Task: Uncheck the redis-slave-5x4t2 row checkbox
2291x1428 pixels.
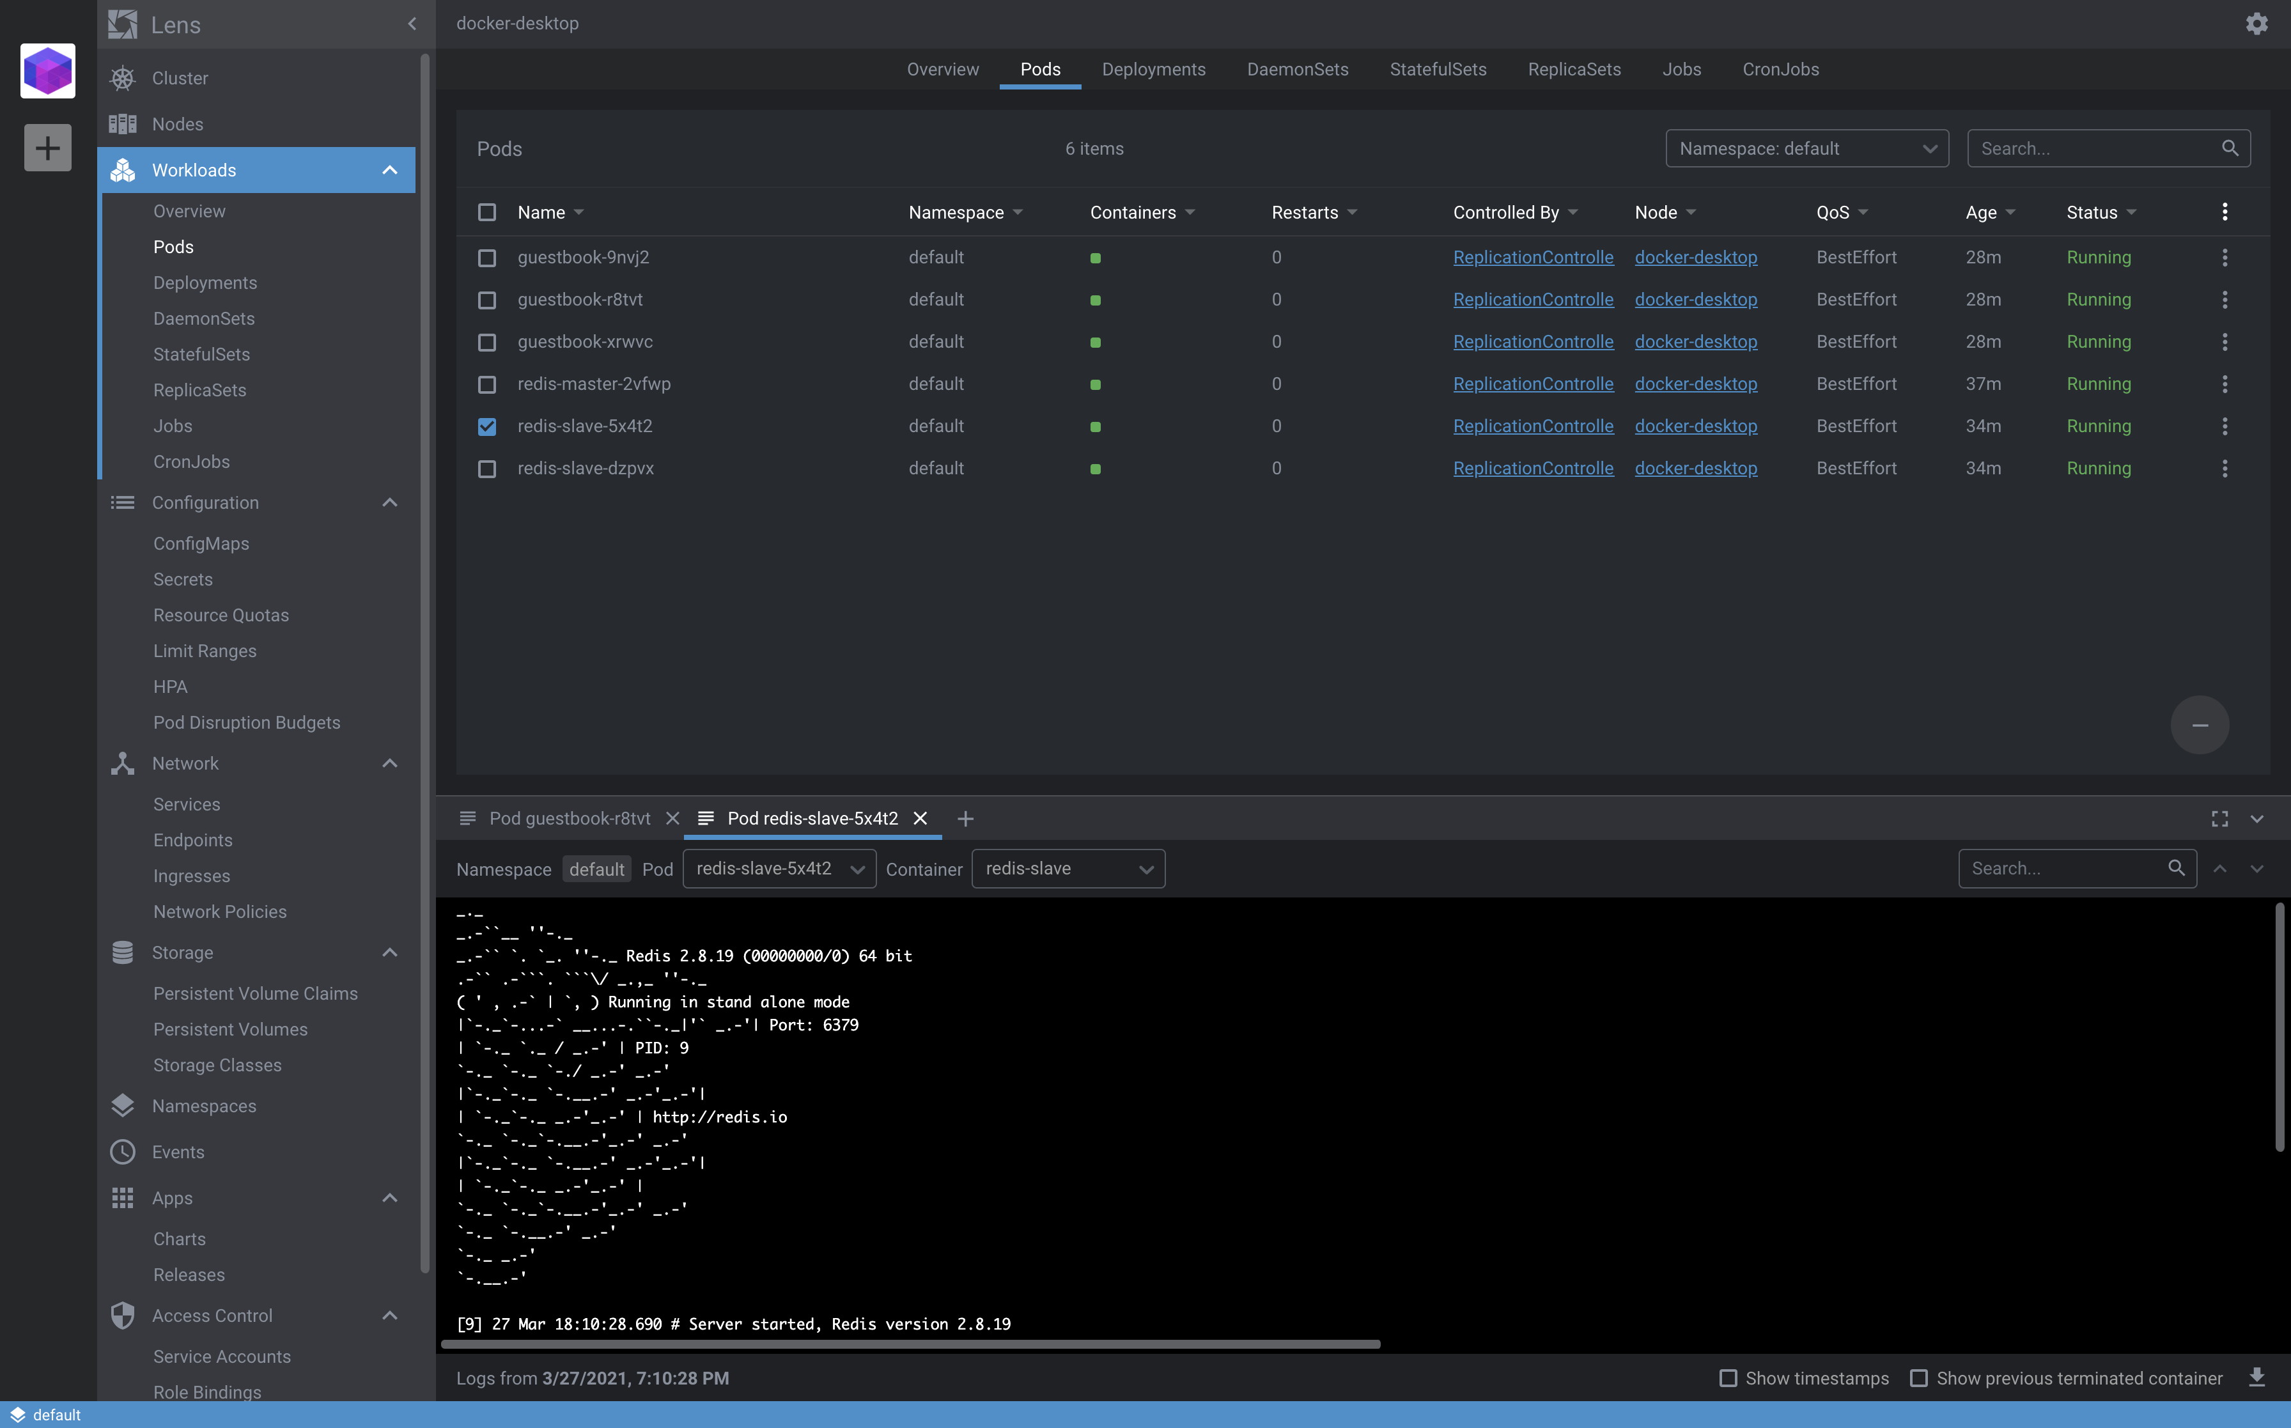Action: click(x=486, y=427)
